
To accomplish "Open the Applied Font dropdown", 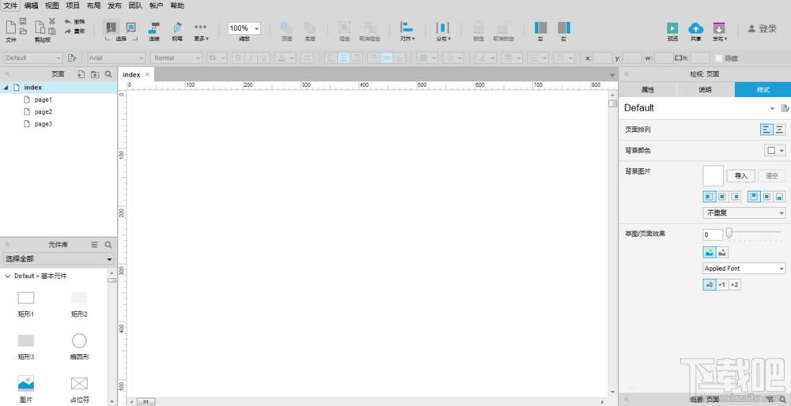I will (744, 269).
